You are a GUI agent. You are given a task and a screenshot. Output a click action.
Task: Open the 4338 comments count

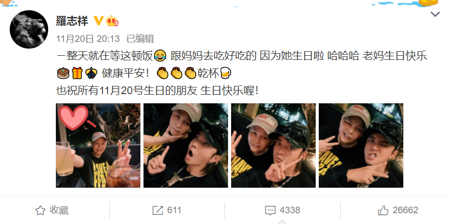[x=290, y=211]
